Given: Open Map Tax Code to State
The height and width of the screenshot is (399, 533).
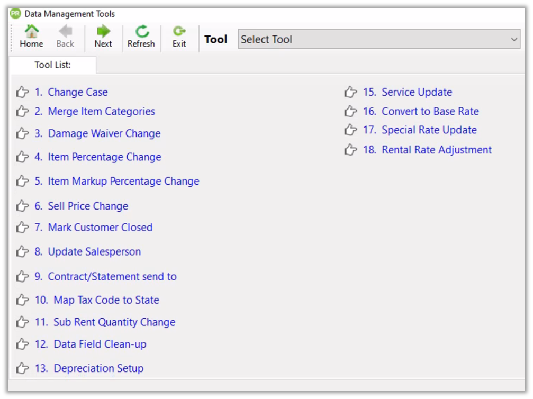Looking at the screenshot, I should click(x=106, y=300).
